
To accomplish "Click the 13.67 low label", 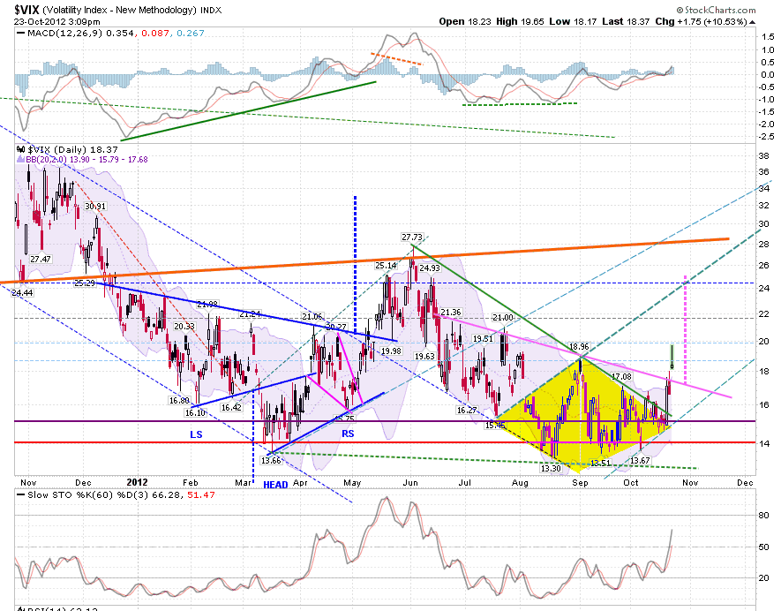I will (x=640, y=461).
